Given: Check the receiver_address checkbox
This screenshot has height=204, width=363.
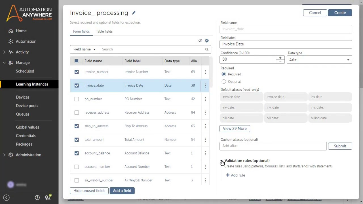Looking at the screenshot, I should tap(77, 113).
